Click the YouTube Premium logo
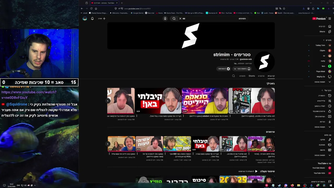 [x=319, y=19]
